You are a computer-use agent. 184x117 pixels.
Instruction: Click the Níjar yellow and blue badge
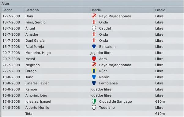click(94, 71)
